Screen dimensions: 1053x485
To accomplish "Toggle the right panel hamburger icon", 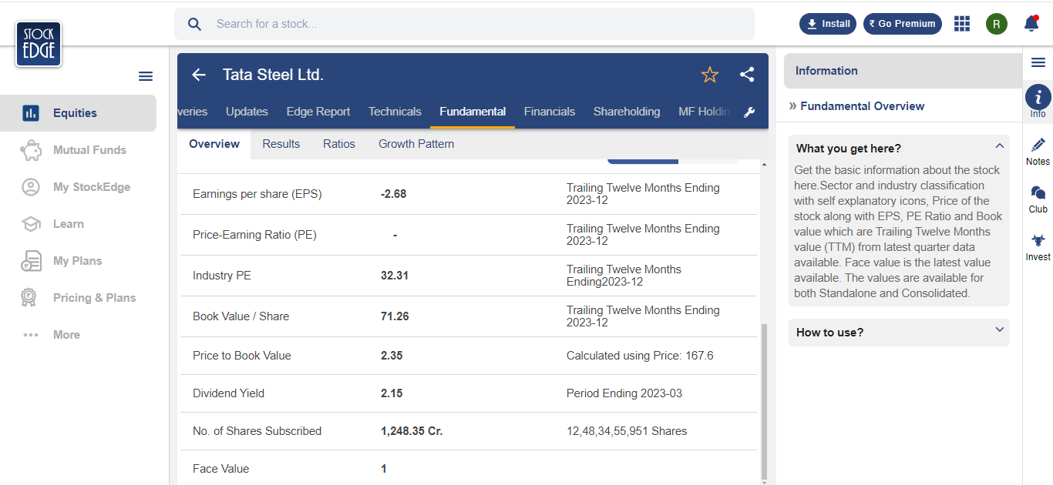I will click(x=1038, y=62).
